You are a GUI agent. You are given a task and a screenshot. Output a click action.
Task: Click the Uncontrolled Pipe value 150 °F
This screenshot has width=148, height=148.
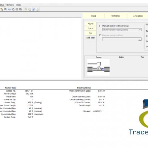click(x=31, y=114)
